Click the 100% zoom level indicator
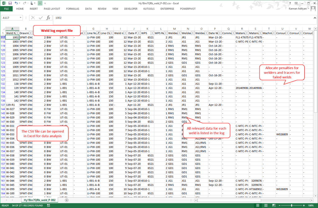Image resolution: width=318 pixels, height=208 pixels. click(x=311, y=206)
